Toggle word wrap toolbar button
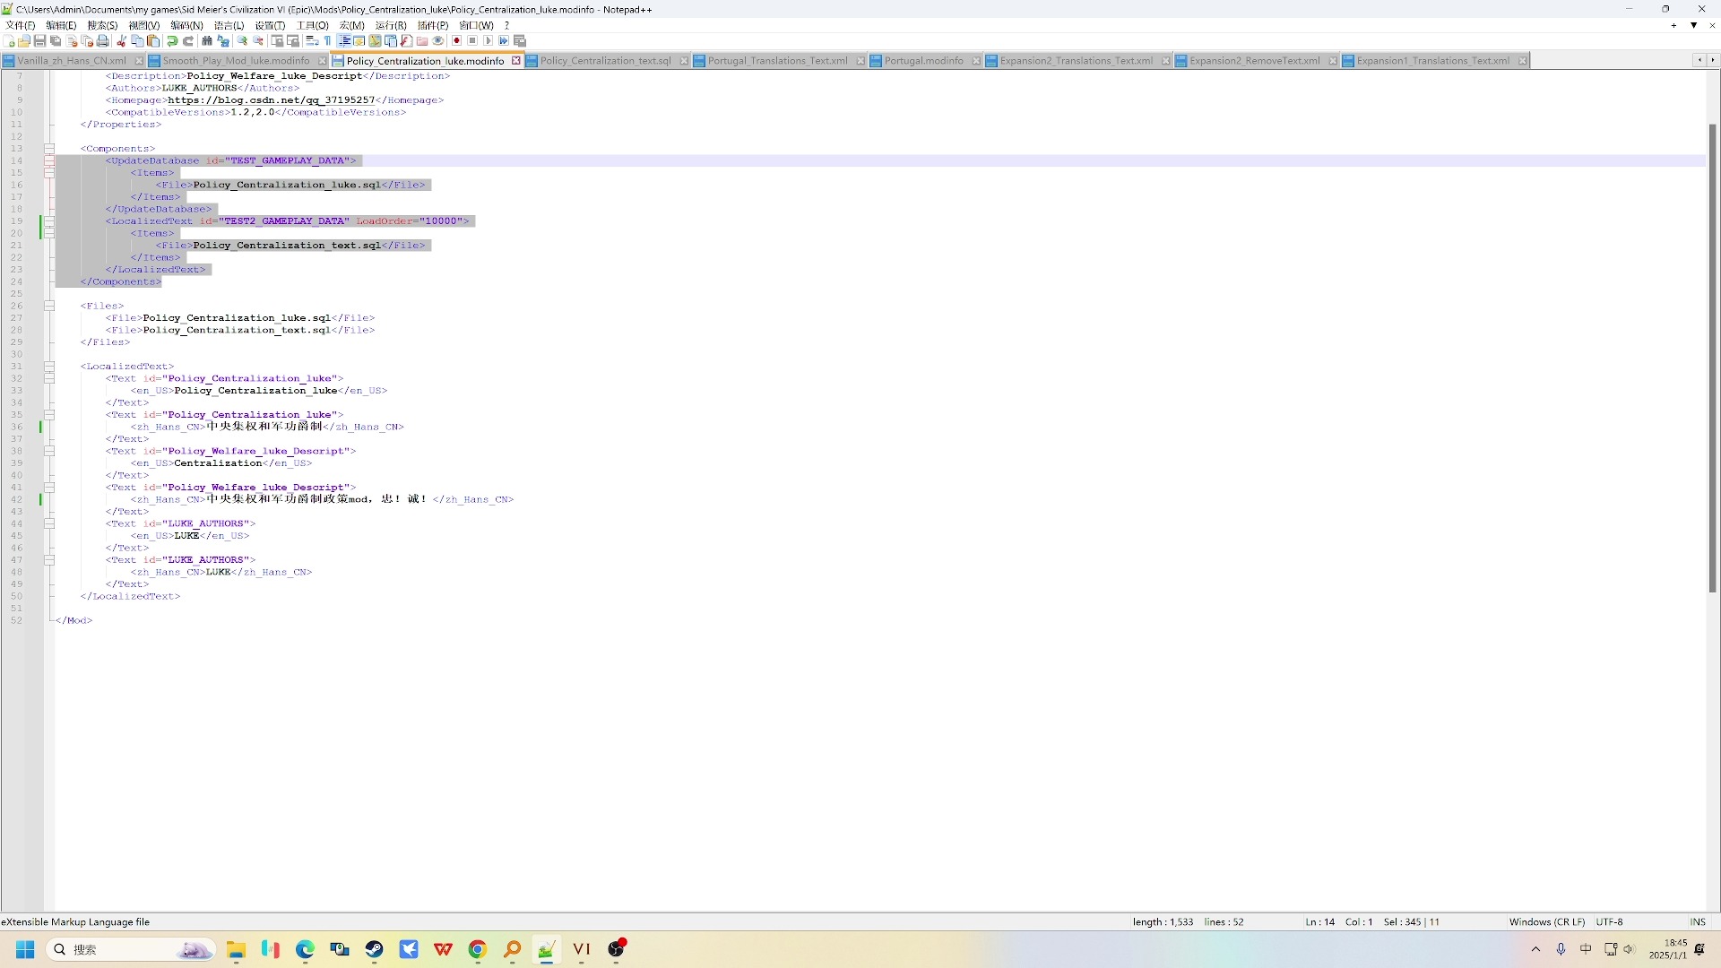The width and height of the screenshot is (1721, 968). tap(312, 41)
